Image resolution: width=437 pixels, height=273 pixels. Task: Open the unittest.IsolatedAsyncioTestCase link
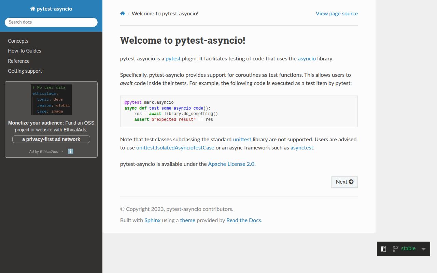point(175,148)
